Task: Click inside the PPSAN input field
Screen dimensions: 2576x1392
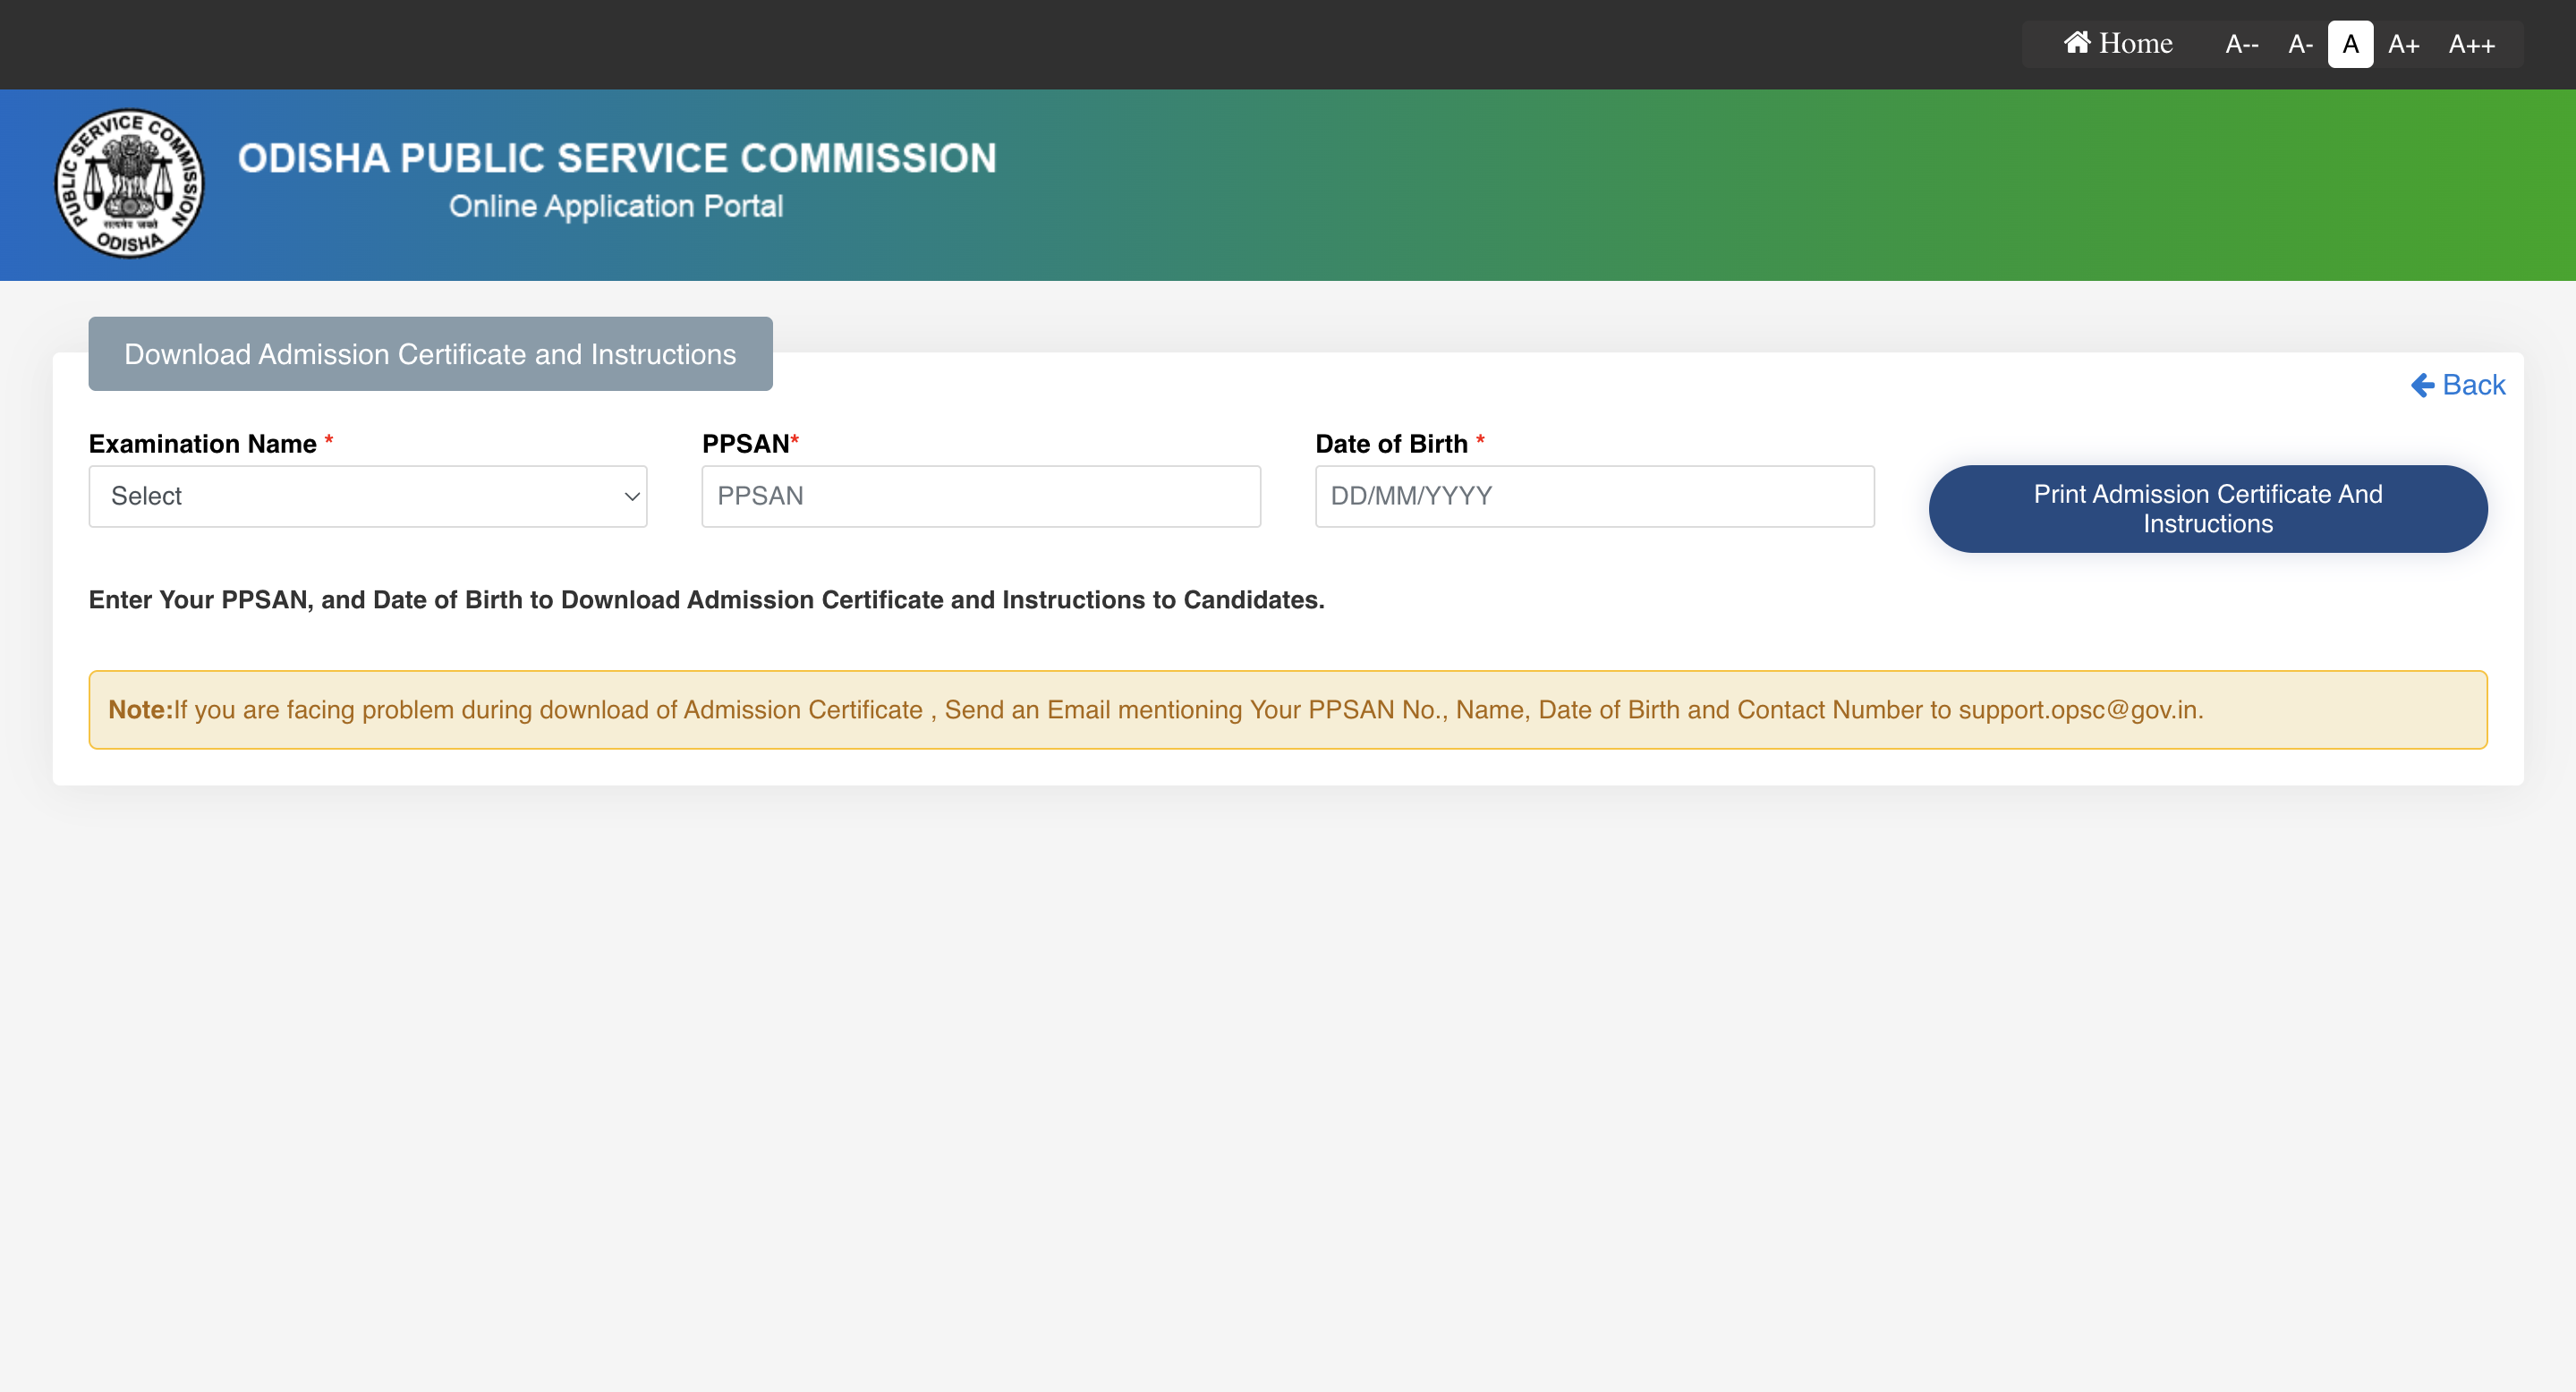Action: coord(980,496)
